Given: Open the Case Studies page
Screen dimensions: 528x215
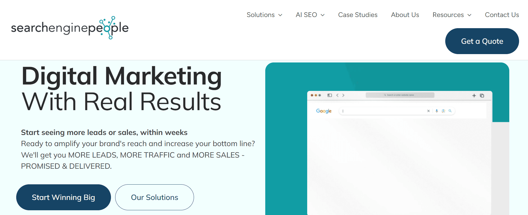Looking at the screenshot, I should point(357,15).
